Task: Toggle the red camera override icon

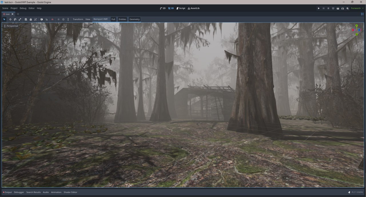Action: pyautogui.click(x=52, y=19)
